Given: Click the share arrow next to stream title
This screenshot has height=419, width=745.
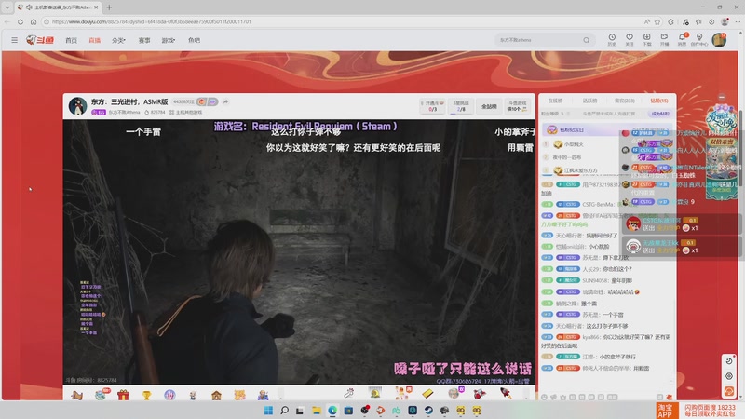Looking at the screenshot, I should 225,101.
